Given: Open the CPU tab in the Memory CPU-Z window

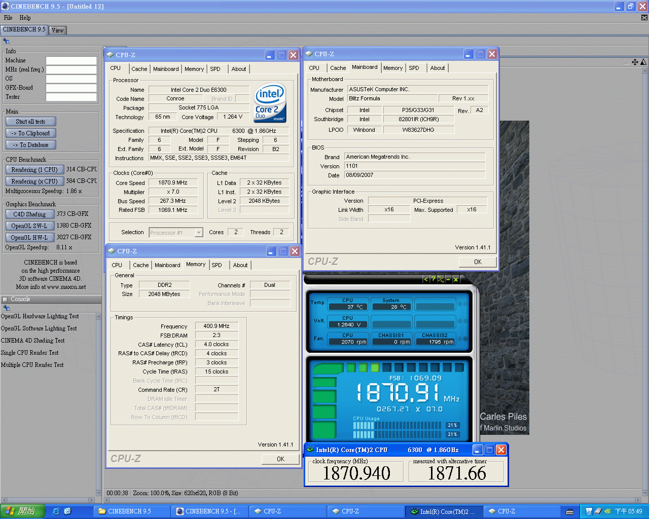Looking at the screenshot, I should 117,265.
